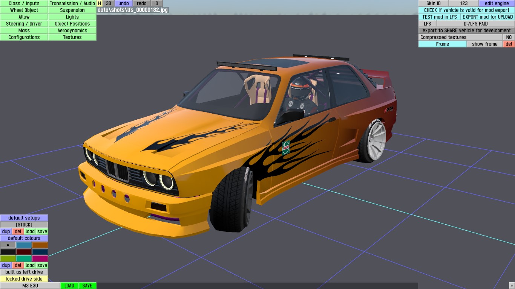Open the Class / Inputs menu
This screenshot has width=515, height=289.
[x=24, y=3]
